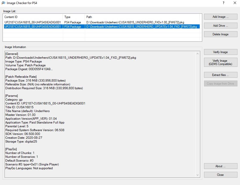The width and height of the screenshot is (240, 185).
Task: Click the Package Digest line in info text
Action: pos(29,69)
